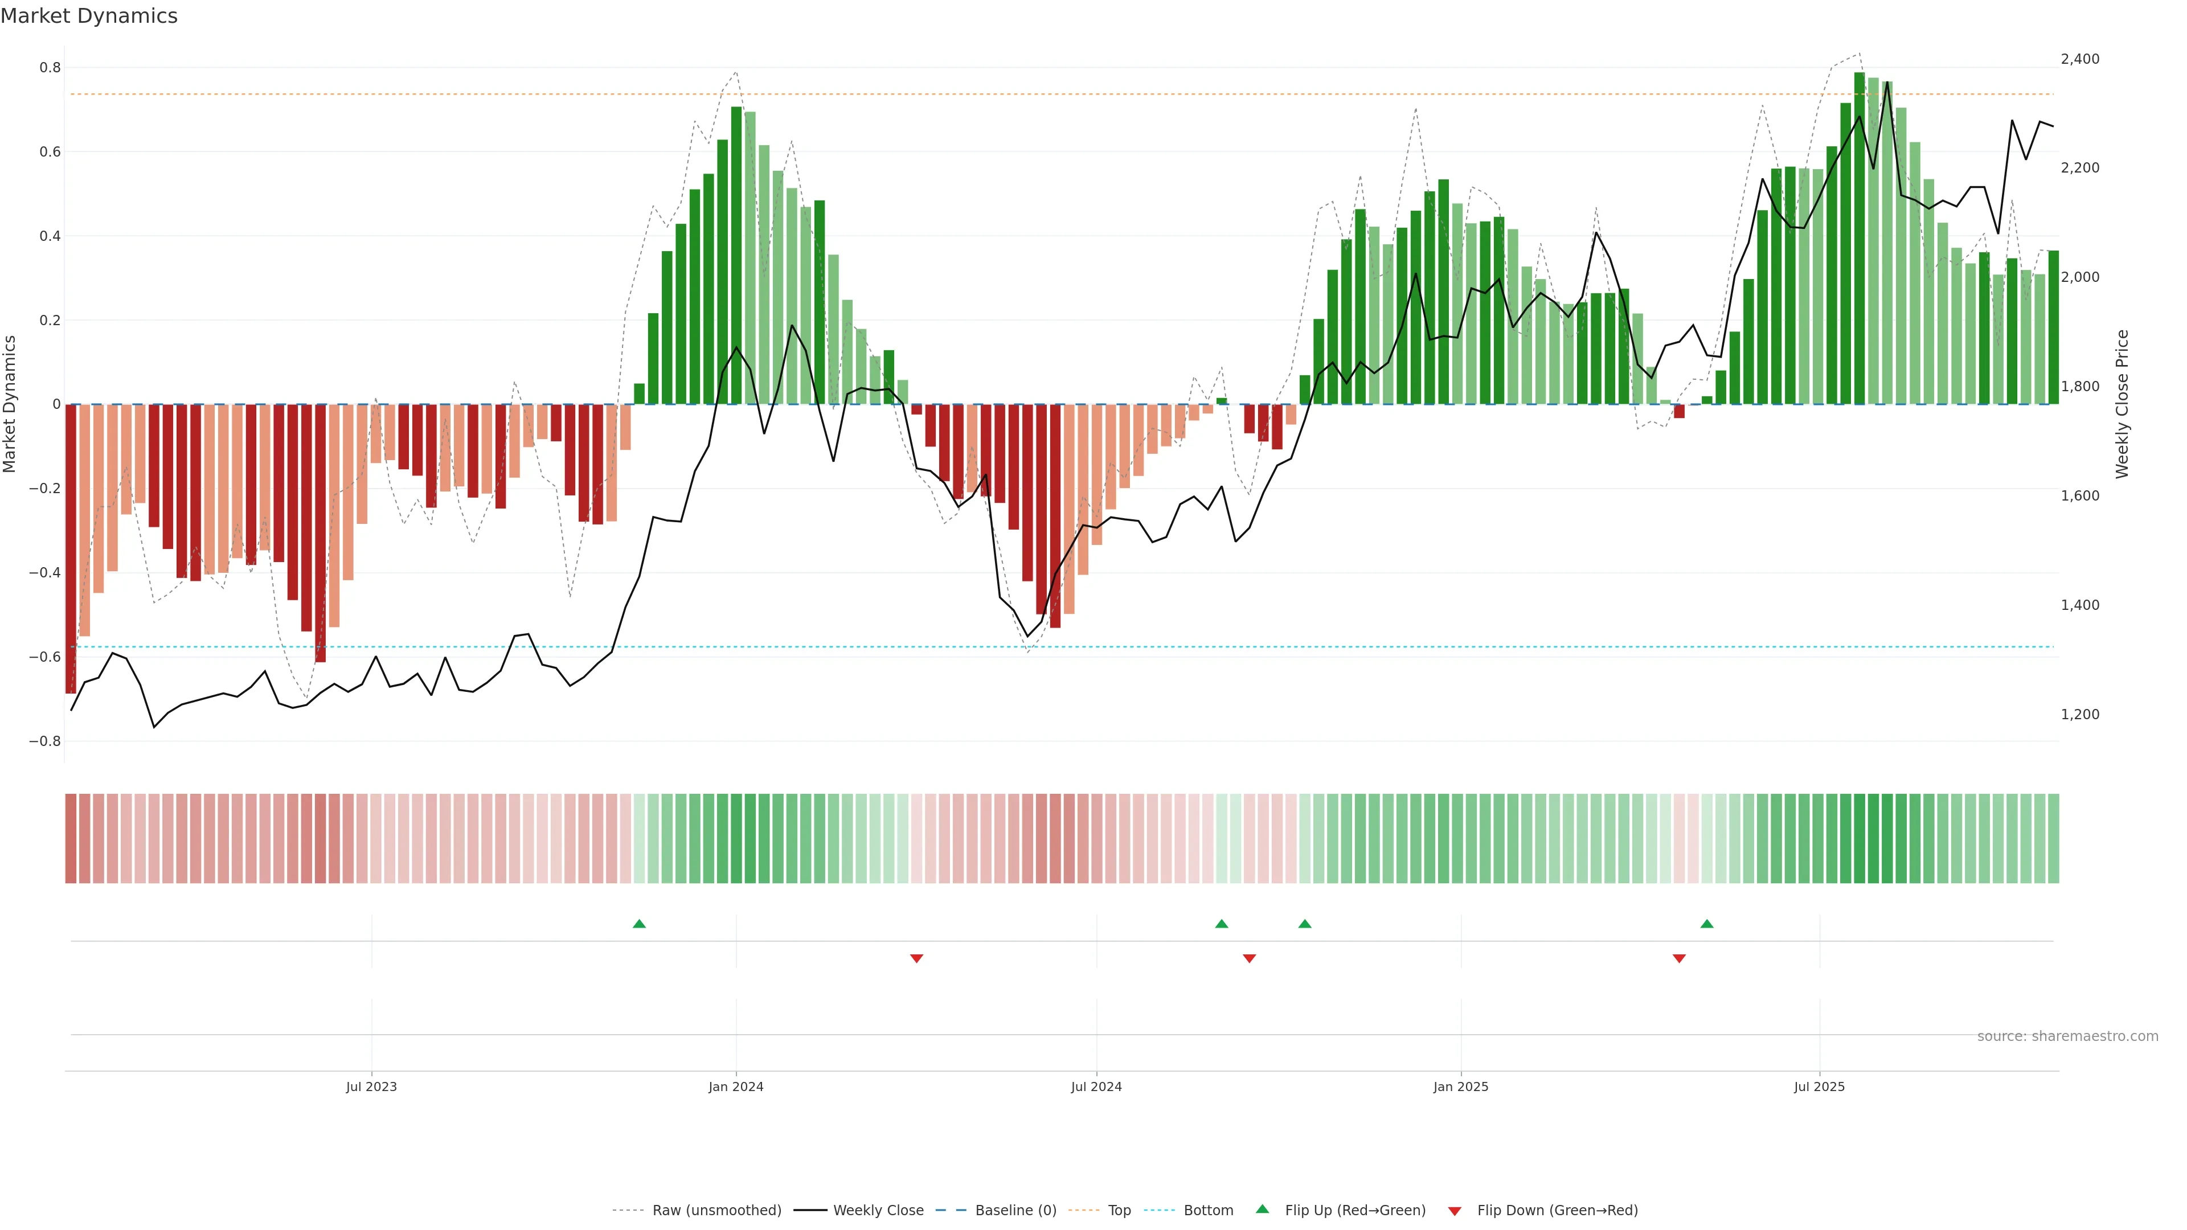Image resolution: width=2187 pixels, height=1230 pixels.
Task: Click the Market Dynamics chart title
Action: (89, 16)
